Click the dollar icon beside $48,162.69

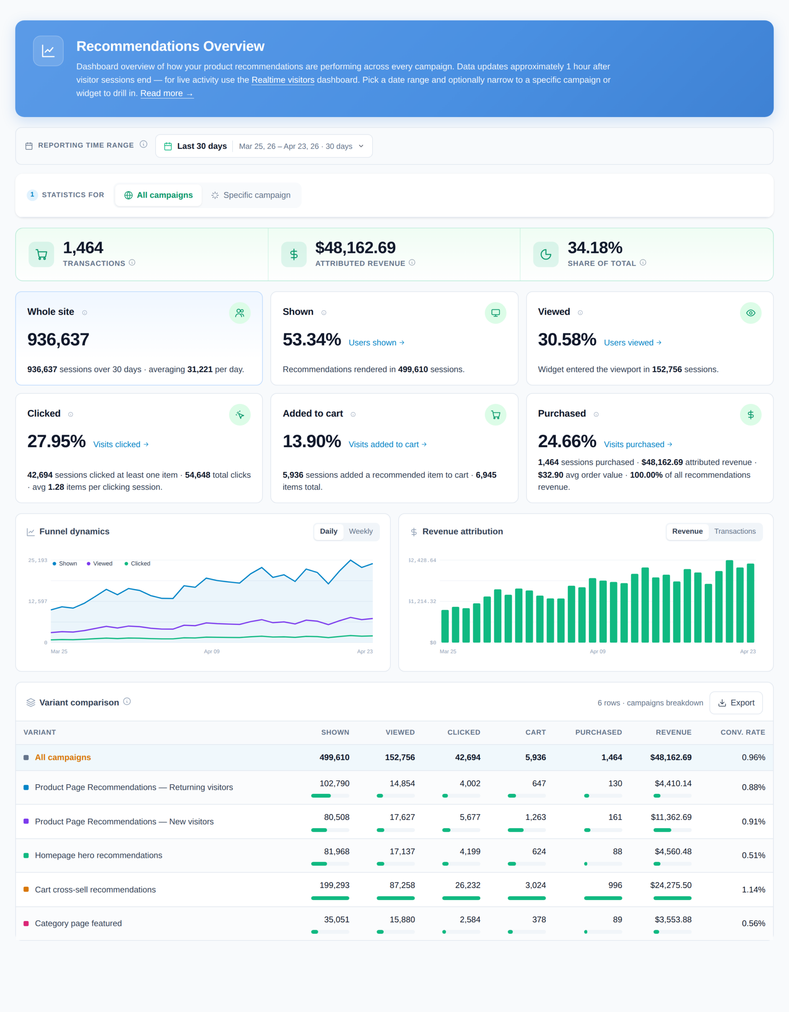(293, 255)
